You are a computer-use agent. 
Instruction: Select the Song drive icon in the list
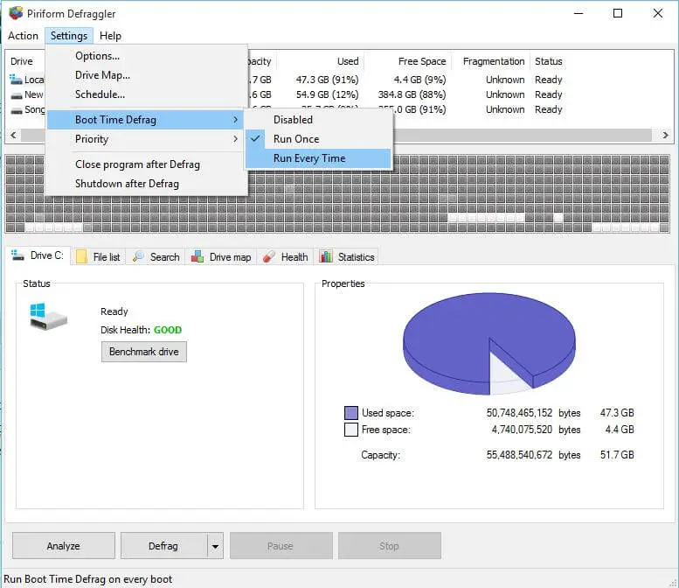[17, 110]
